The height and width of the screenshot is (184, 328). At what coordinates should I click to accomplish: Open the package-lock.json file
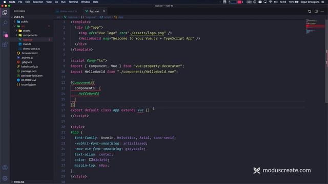(x=32, y=76)
